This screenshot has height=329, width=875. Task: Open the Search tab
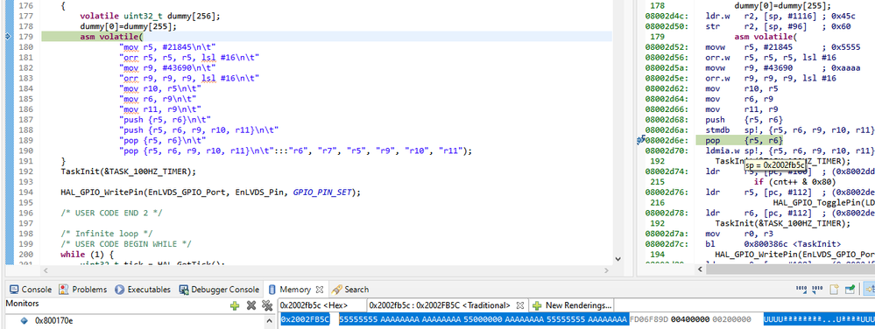pos(350,290)
